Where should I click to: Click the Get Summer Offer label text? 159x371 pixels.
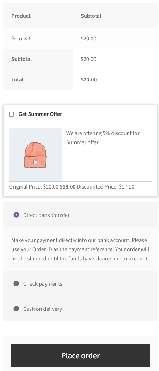pyautogui.click(x=40, y=114)
